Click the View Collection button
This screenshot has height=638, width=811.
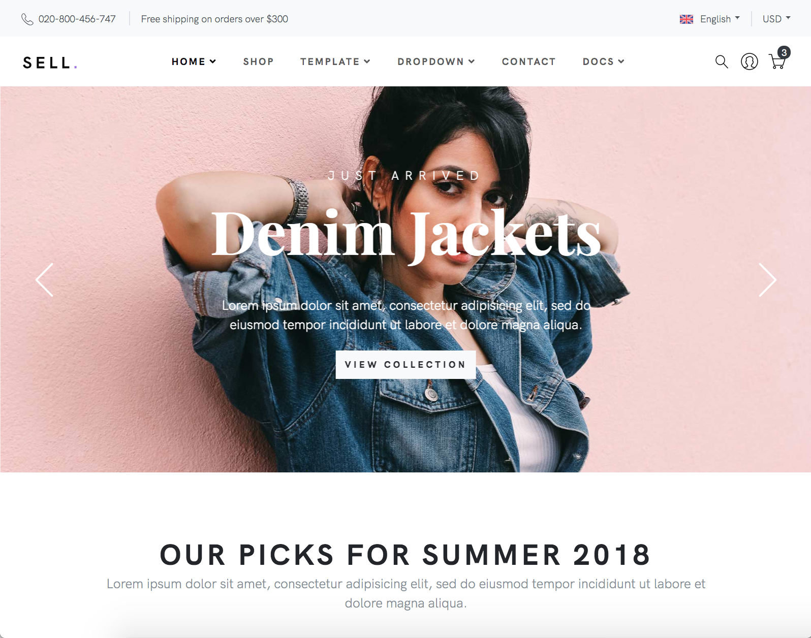406,365
